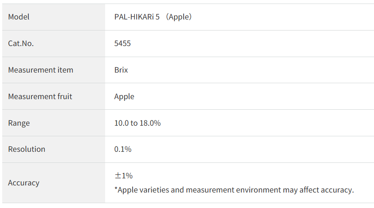Viewport: 374px width, 208px height.
Task: Click the 10.0 lower range value
Action: click(x=121, y=123)
